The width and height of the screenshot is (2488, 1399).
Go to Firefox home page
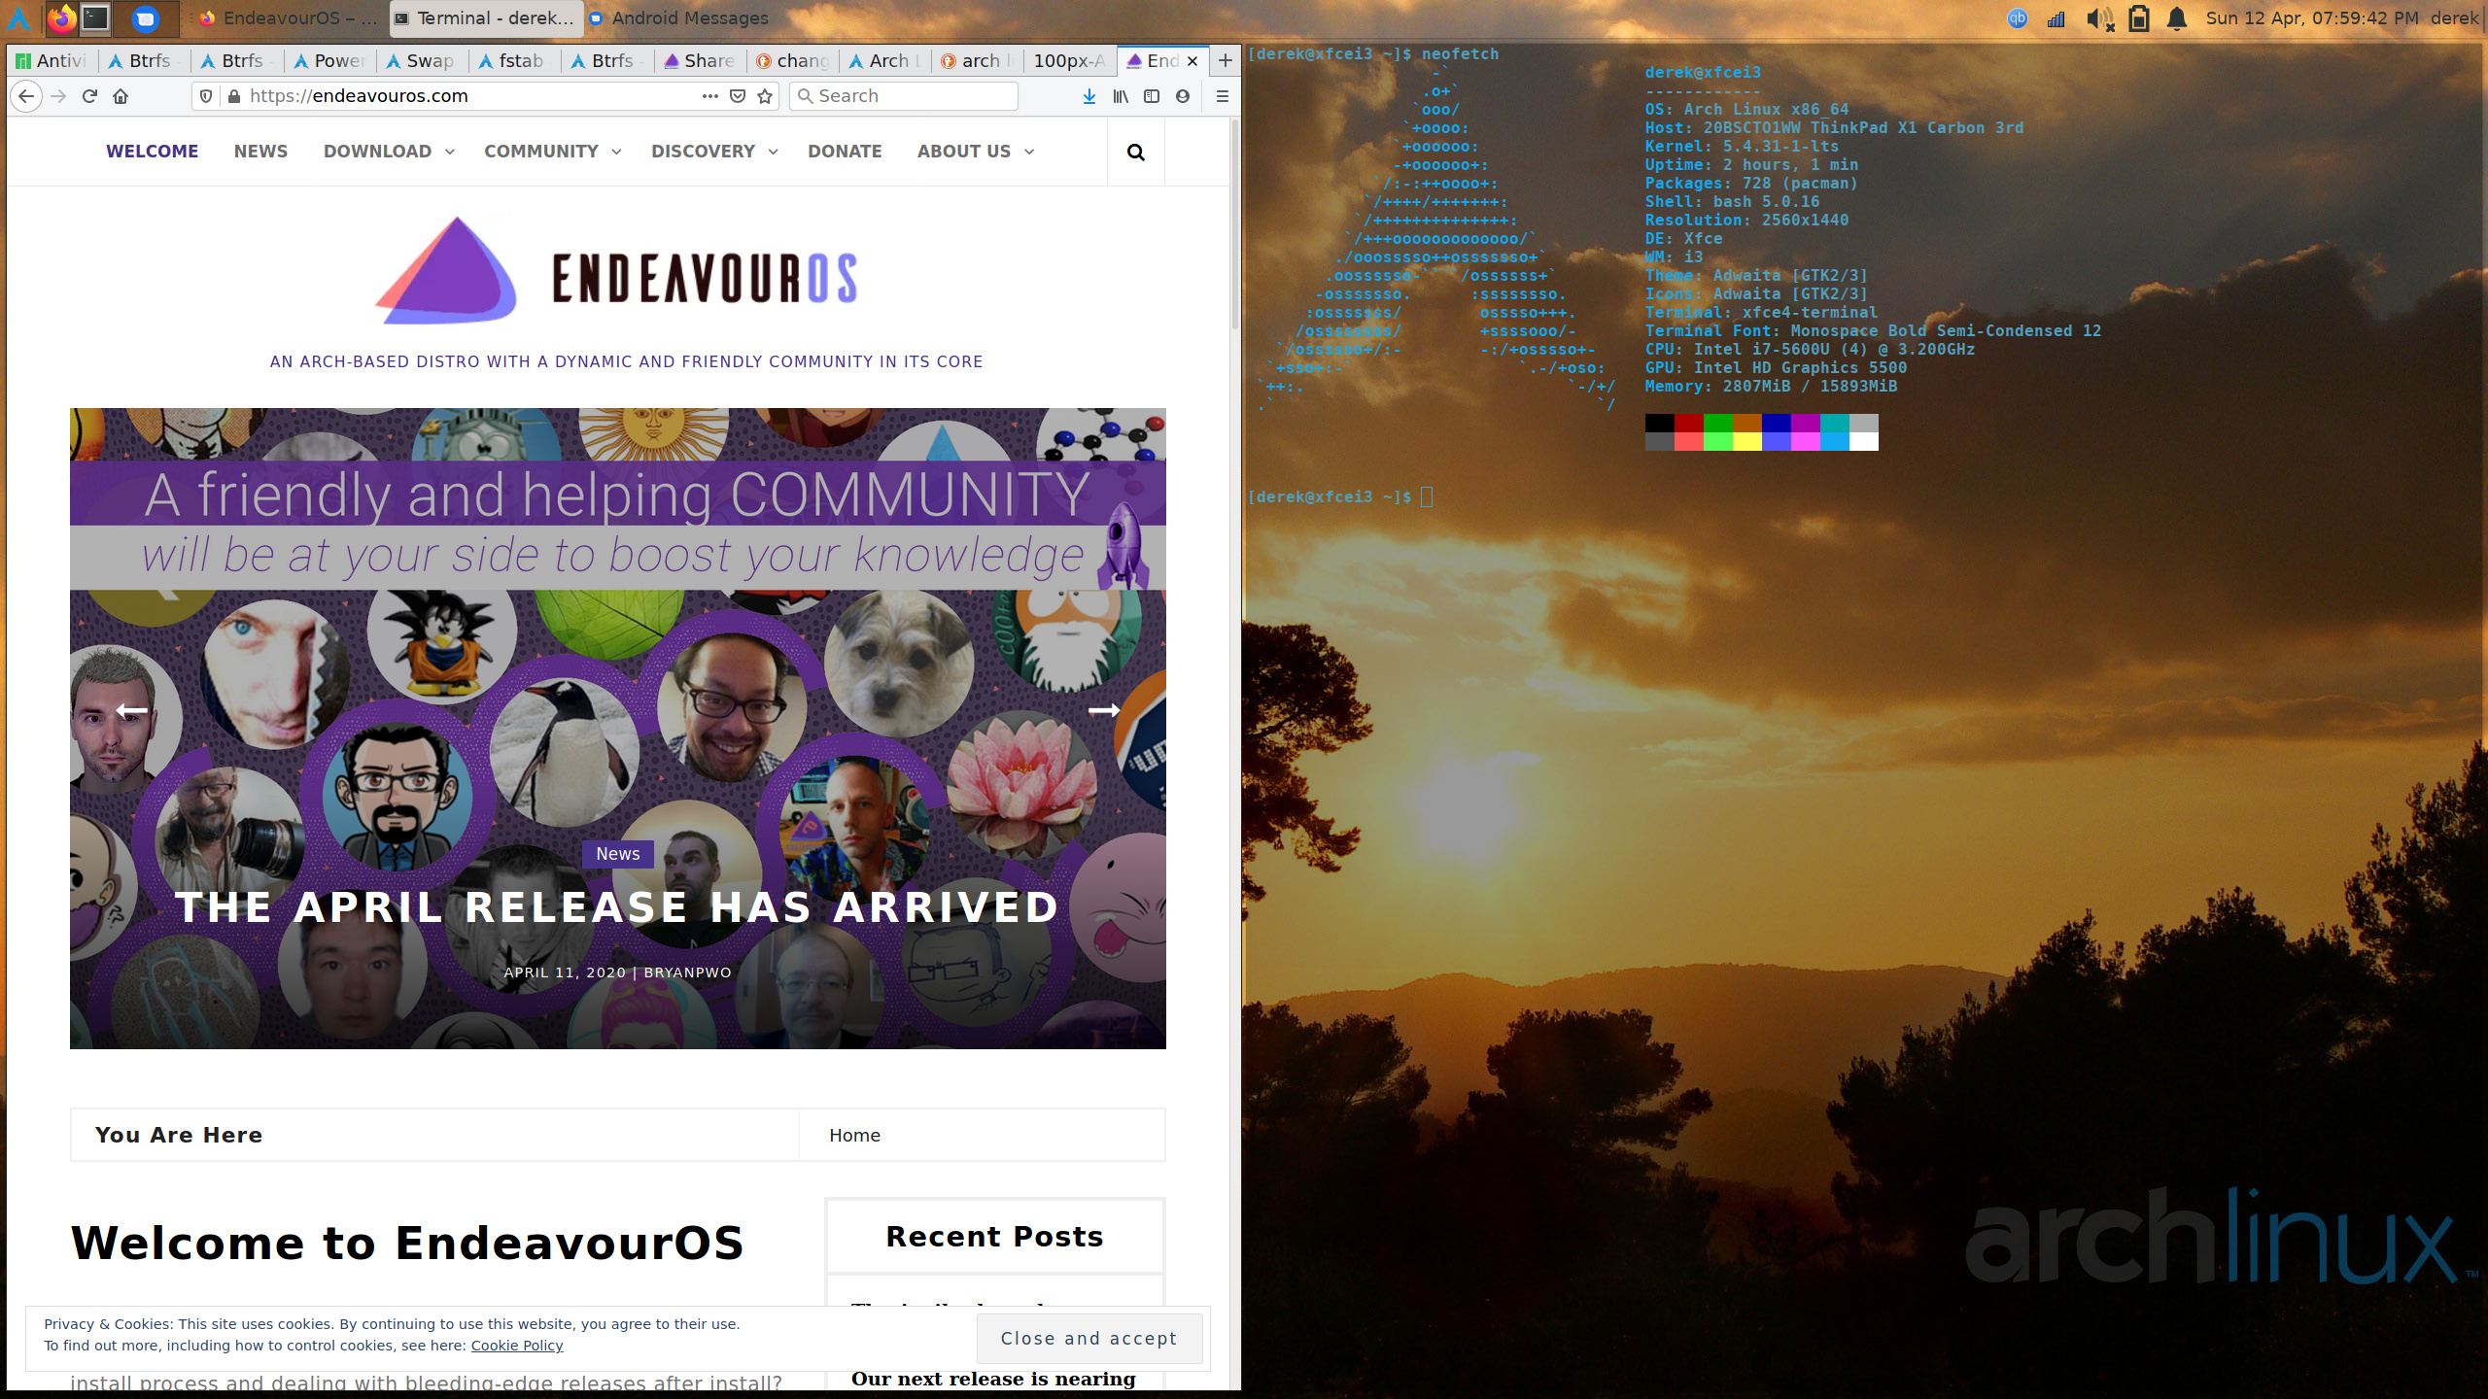tap(121, 96)
